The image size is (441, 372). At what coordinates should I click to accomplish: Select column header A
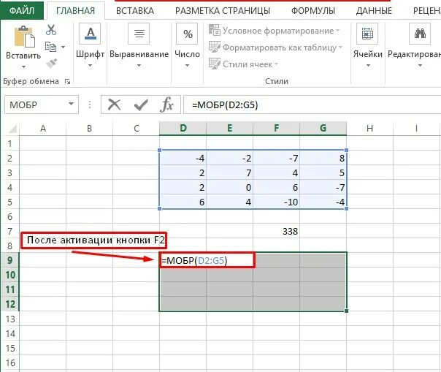click(x=43, y=129)
